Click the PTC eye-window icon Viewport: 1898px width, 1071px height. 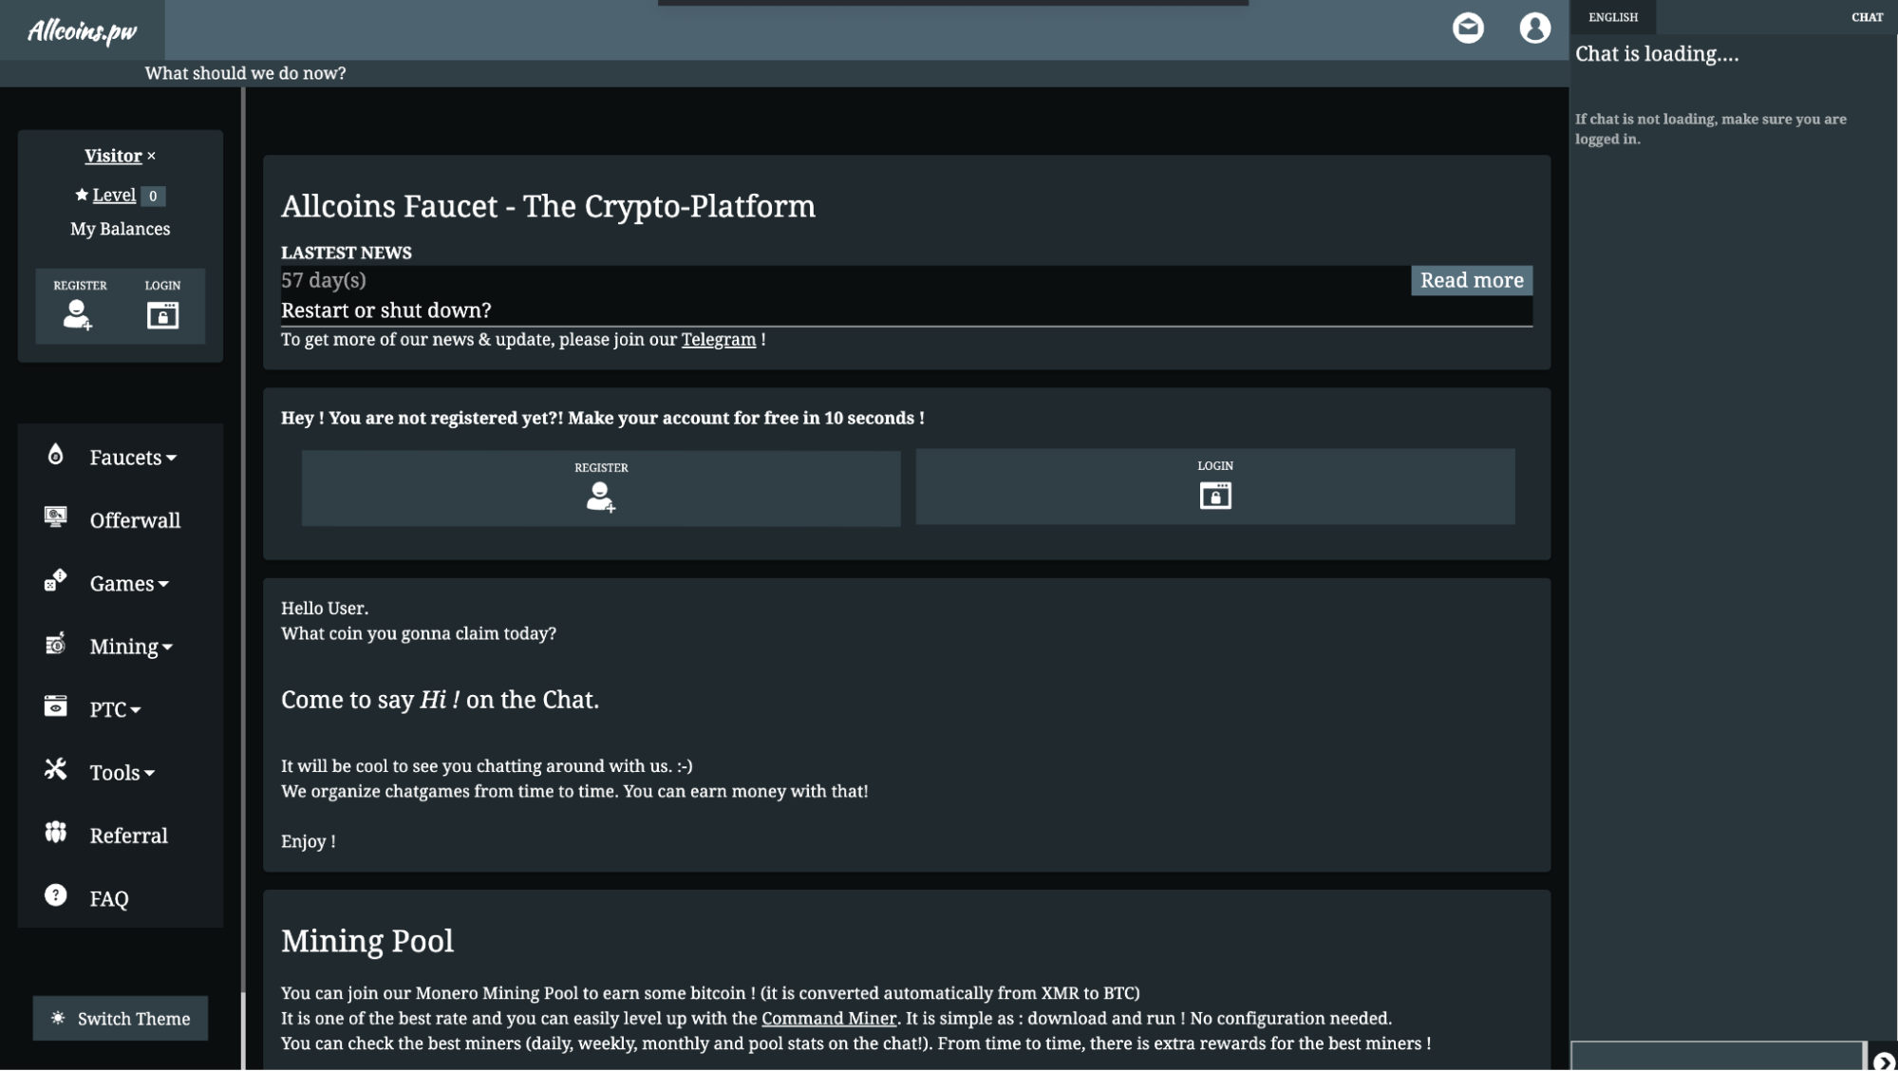(x=56, y=706)
